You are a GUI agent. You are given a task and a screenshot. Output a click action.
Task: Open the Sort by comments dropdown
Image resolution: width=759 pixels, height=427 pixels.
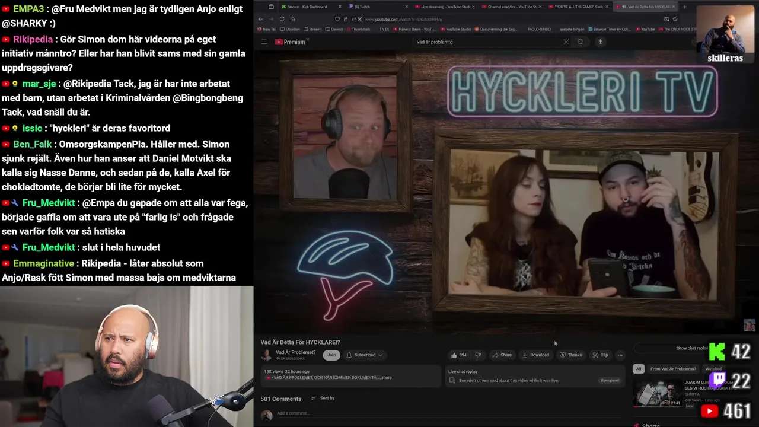pyautogui.click(x=323, y=398)
